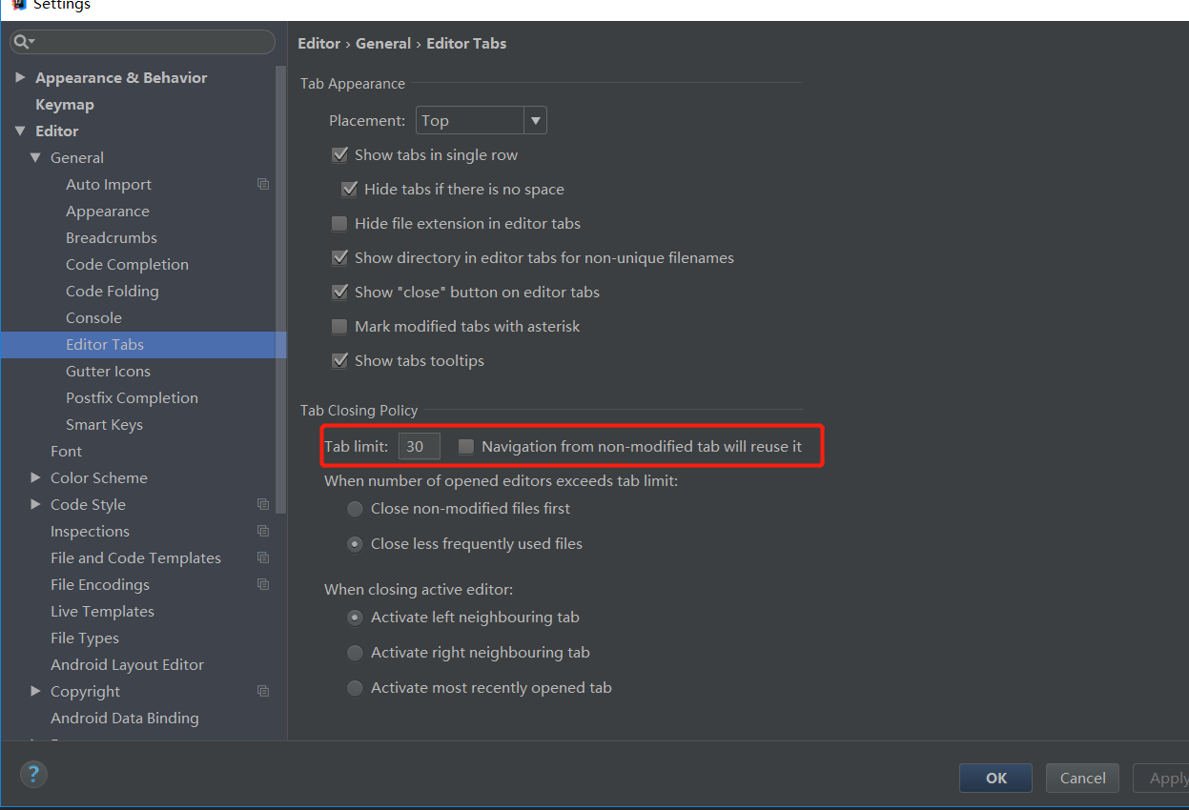Uncheck Hide tabs if there is no space

349,189
